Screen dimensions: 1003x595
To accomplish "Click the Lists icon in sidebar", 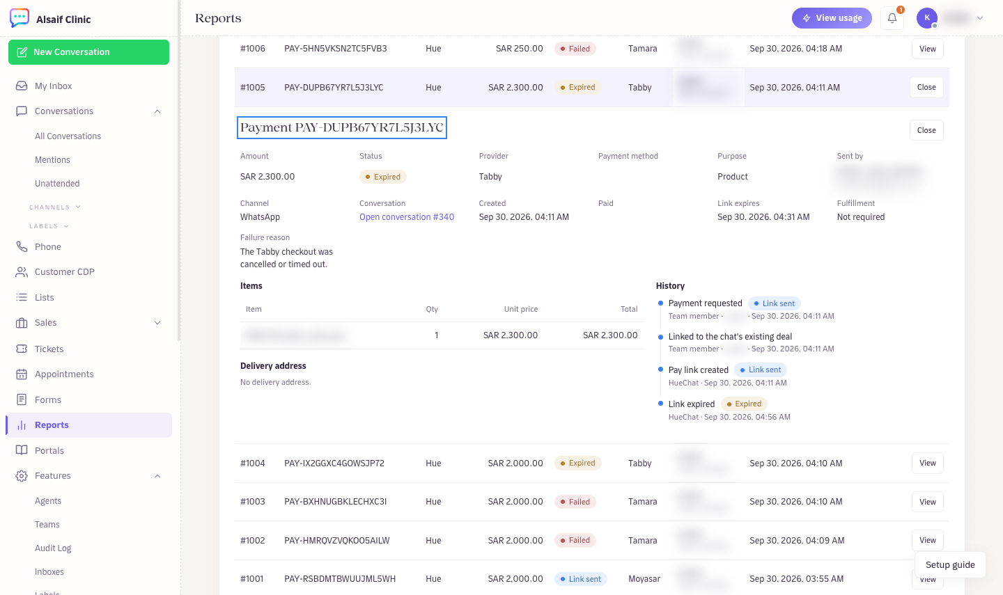I will (x=22, y=297).
